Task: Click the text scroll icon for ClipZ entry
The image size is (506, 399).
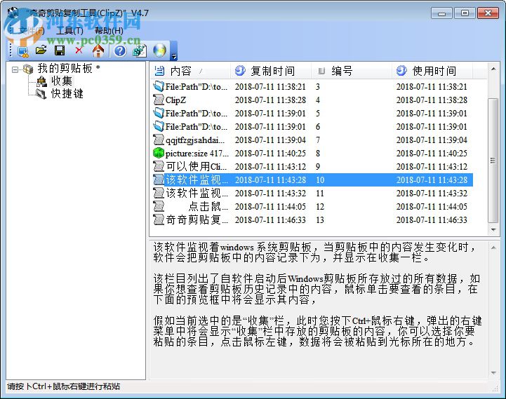Action: (159, 100)
